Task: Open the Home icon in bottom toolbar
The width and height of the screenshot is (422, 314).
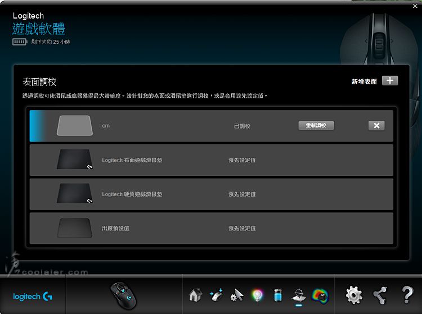Action: (x=196, y=295)
